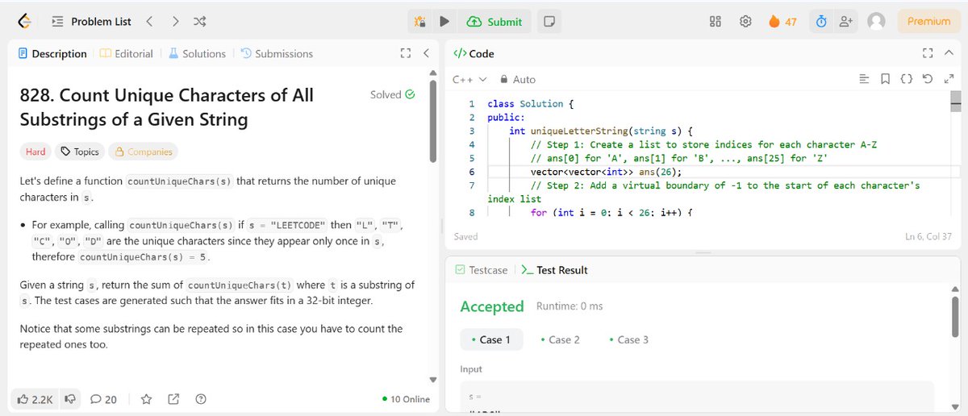Collapse the Code panel chevron
Image resolution: width=968 pixels, height=416 pixels.
click(x=948, y=54)
